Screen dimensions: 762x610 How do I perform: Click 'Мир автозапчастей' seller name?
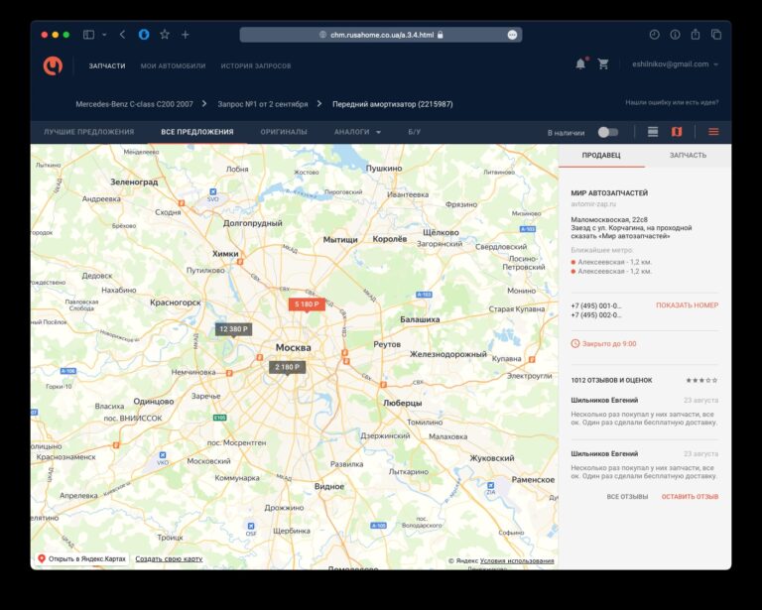tap(609, 193)
